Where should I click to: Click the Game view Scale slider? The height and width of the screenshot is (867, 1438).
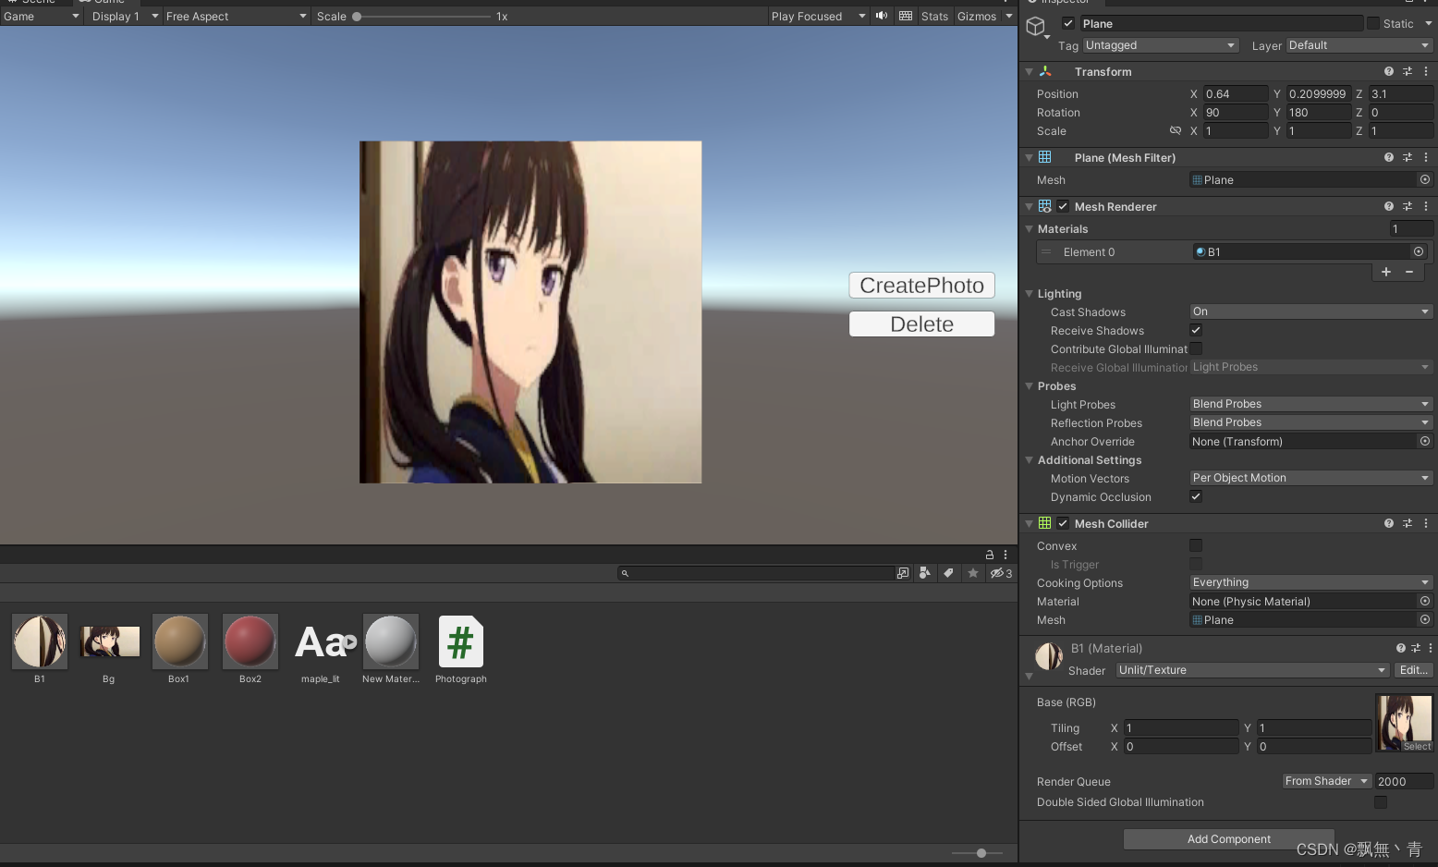pyautogui.click(x=423, y=16)
